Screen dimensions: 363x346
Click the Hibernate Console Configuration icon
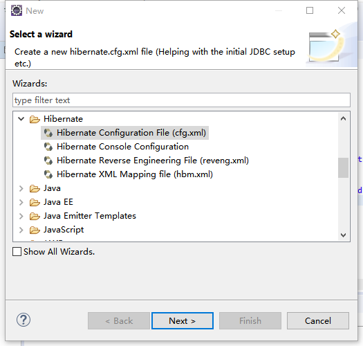point(48,147)
